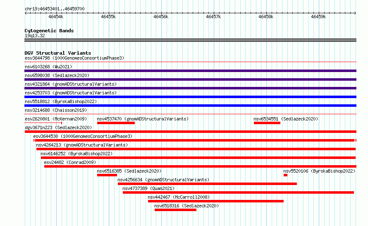Click the 46459k ruler tick label
This screenshot has height=226, width=368.
(318, 17)
